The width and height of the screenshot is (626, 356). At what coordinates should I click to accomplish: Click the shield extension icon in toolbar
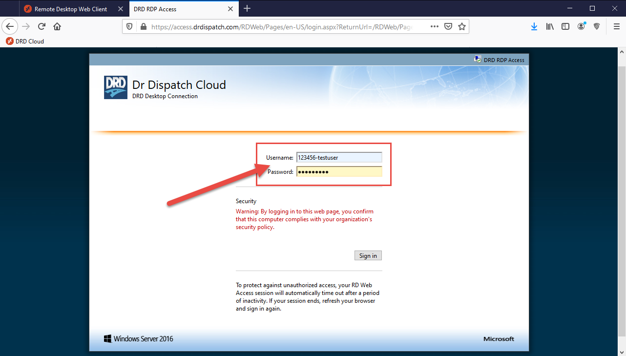(597, 26)
